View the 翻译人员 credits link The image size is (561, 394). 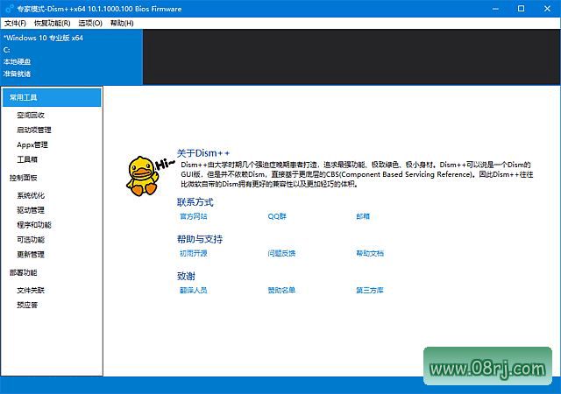tap(194, 290)
